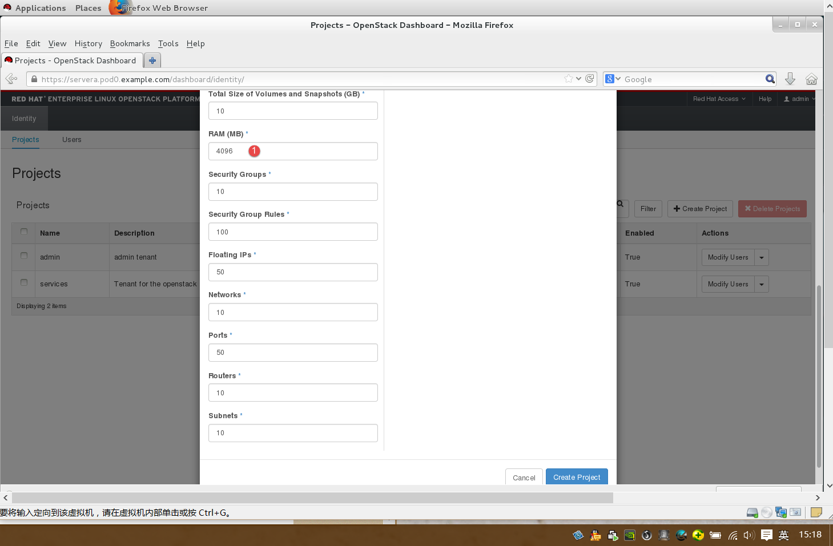Click the VMware hard disk status icon

752,512
